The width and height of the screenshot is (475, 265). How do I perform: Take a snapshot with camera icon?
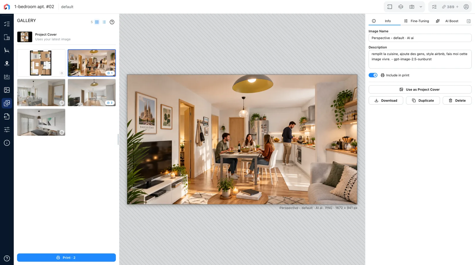point(412,7)
